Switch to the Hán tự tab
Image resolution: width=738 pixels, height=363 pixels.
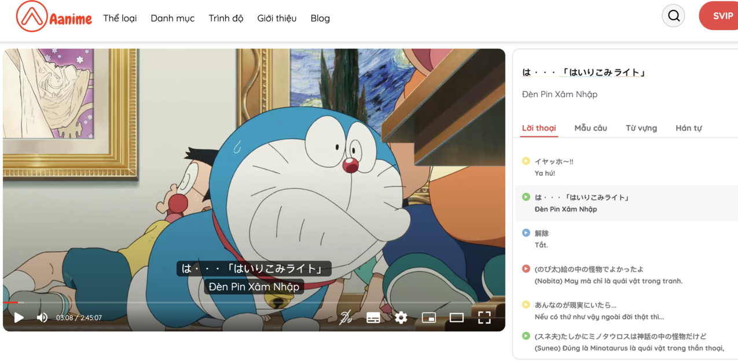[689, 128]
